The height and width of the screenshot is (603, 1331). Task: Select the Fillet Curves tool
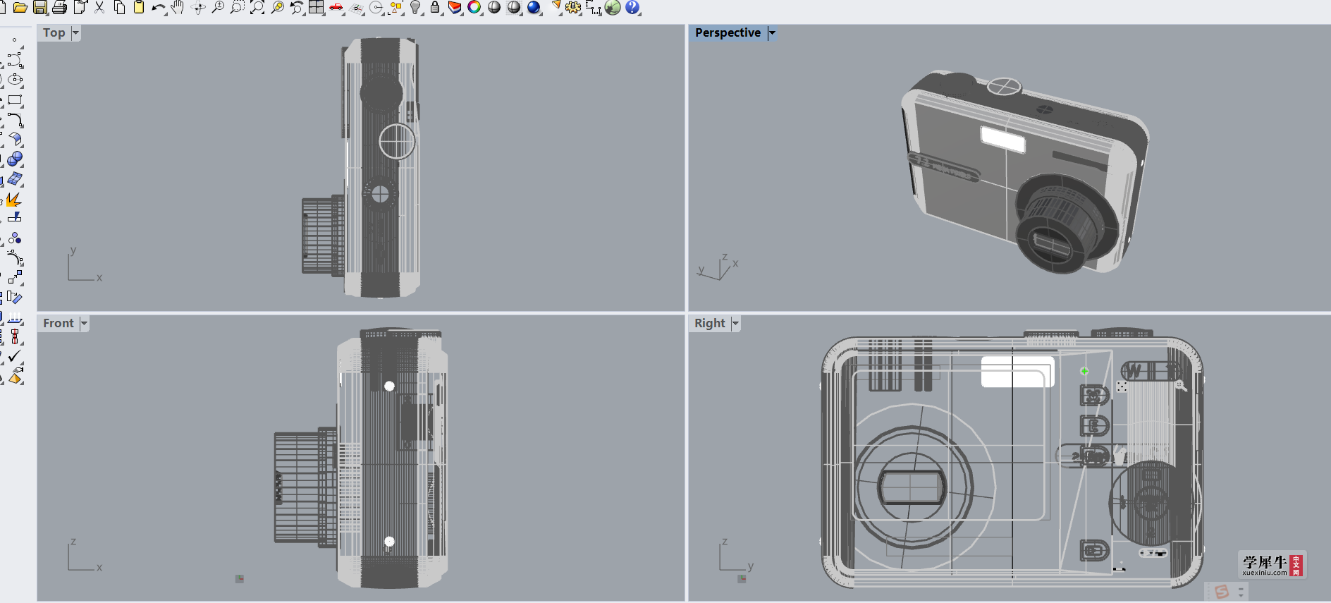15,119
